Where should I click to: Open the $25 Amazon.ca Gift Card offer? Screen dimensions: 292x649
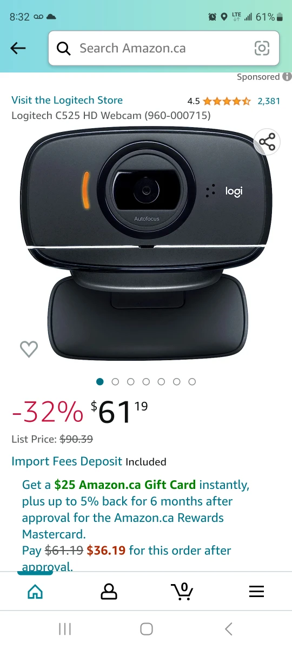pos(125,485)
